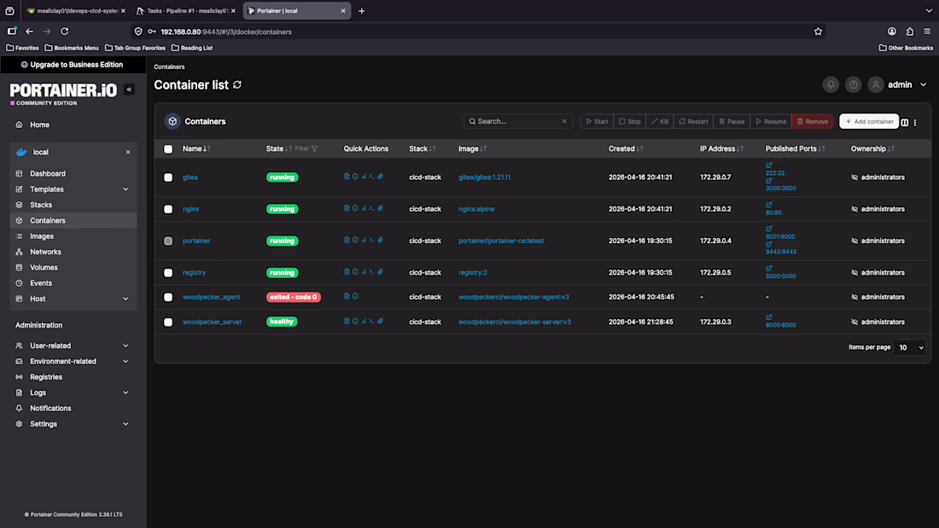Open exec console for nginx container
The image size is (939, 528).
(372, 208)
